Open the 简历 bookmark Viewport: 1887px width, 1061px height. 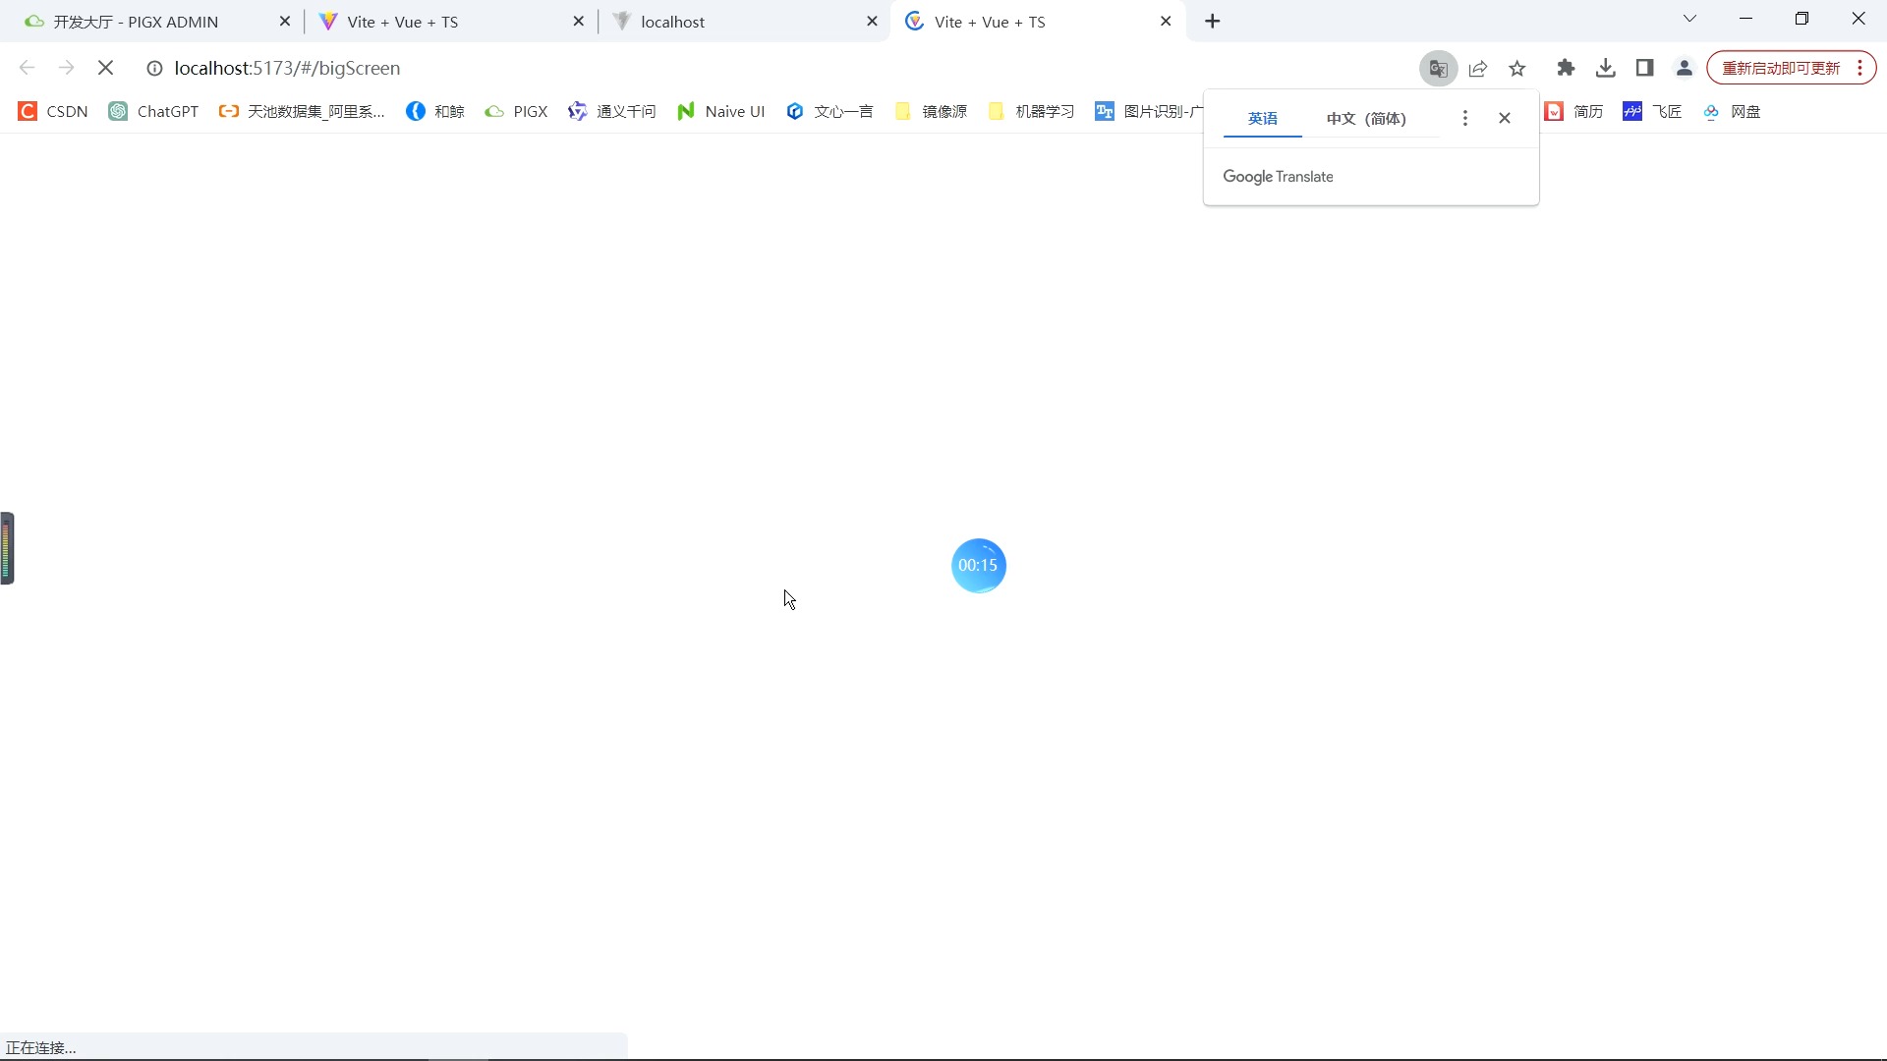(1574, 111)
